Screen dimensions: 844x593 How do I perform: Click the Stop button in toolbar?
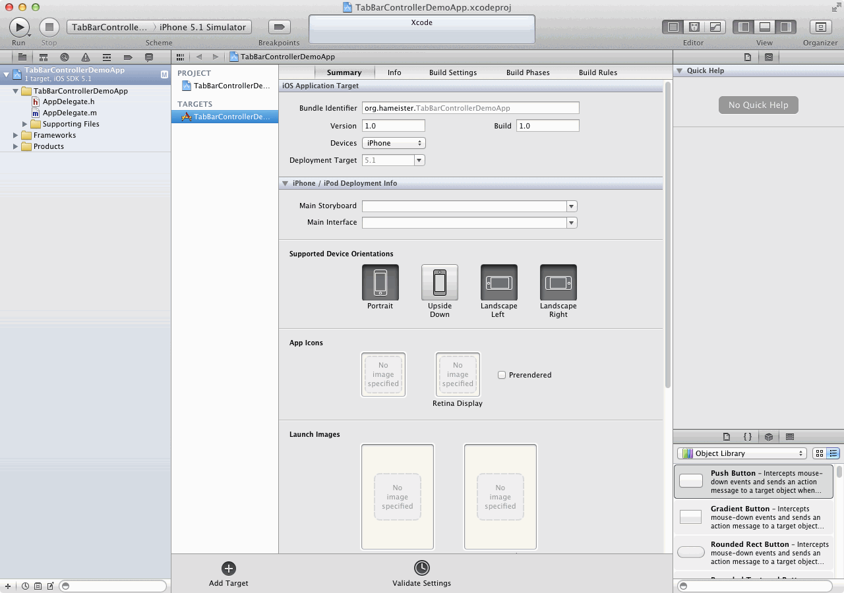coord(49,27)
